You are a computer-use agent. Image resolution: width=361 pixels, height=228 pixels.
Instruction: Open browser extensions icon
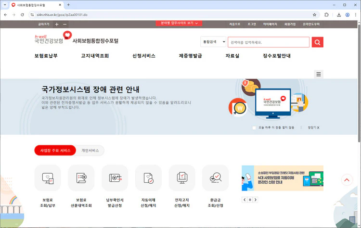pyautogui.click(x=326, y=15)
